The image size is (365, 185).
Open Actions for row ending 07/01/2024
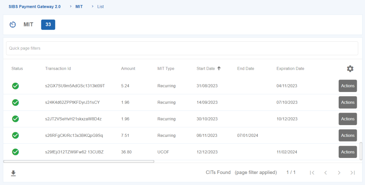[348, 135]
